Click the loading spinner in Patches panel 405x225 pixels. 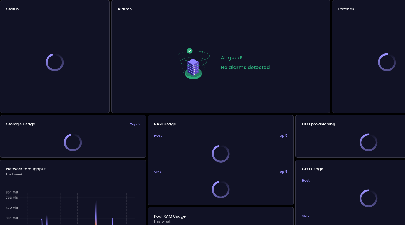tap(387, 62)
